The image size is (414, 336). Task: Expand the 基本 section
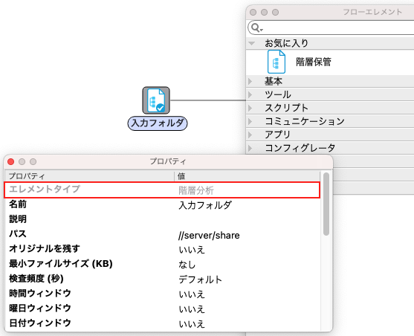coord(250,81)
